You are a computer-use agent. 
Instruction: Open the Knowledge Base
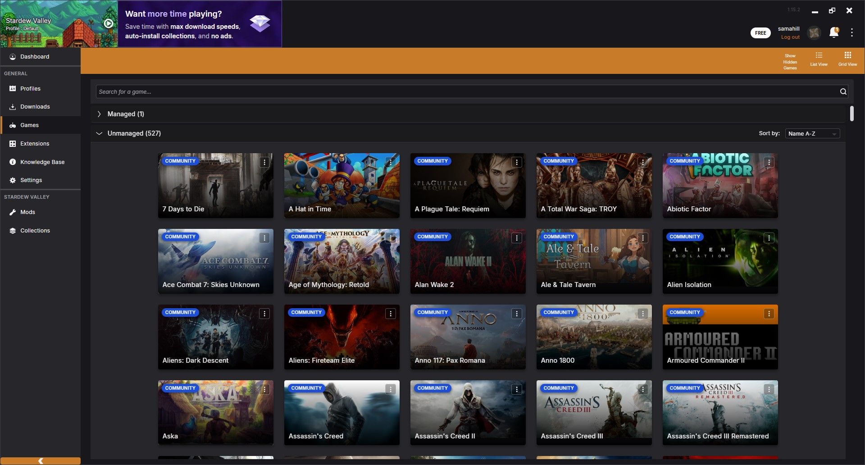pos(42,162)
